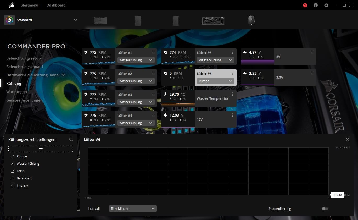Viewport: 358px width, 220px height.
Task: Click the 12.03 V lightning icon
Action: 165,115
